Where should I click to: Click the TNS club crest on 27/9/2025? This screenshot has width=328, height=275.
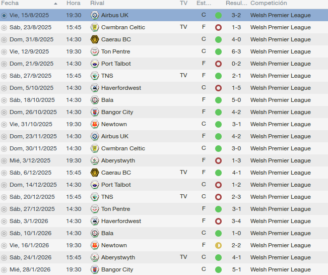(x=95, y=76)
